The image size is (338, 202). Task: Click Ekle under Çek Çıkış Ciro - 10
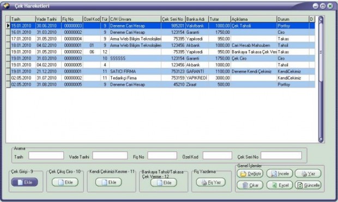tap(65, 182)
